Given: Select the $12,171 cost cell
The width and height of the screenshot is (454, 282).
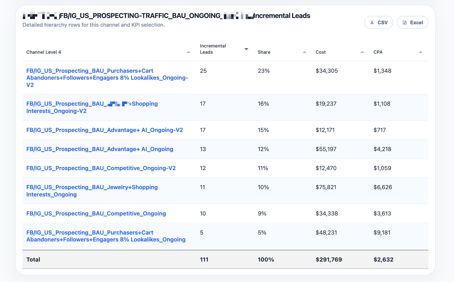Looking at the screenshot, I should tap(326, 130).
